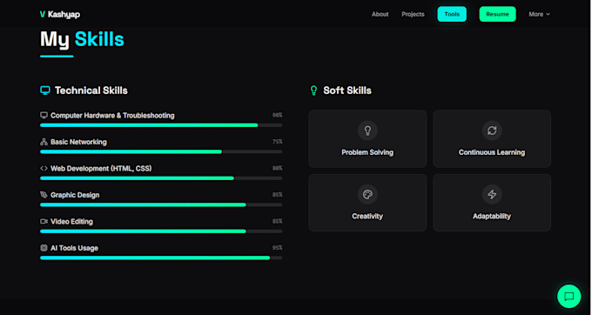Click the camera icon for Video Editing
Image resolution: width=592 pixels, height=315 pixels.
[44, 221]
